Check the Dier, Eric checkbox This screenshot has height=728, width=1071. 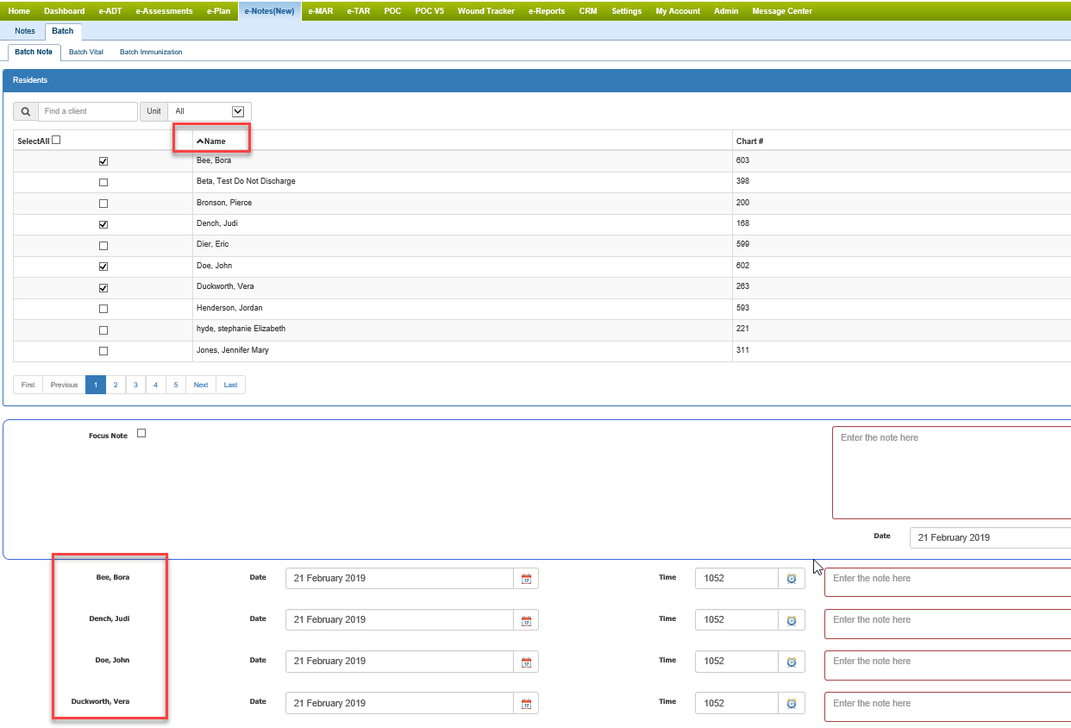(x=103, y=245)
